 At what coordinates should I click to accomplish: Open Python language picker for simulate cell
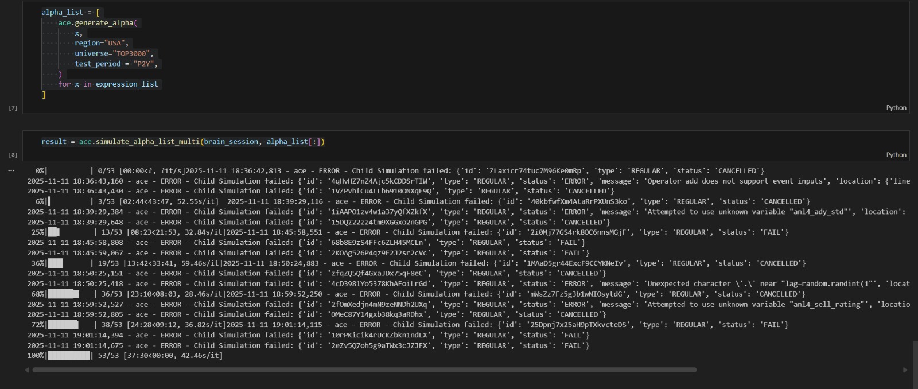pyautogui.click(x=896, y=155)
